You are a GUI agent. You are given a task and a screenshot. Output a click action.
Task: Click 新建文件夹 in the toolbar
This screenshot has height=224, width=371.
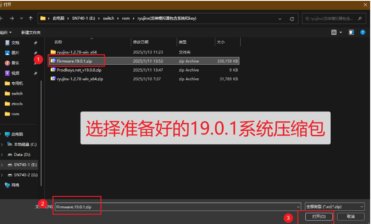(30, 33)
